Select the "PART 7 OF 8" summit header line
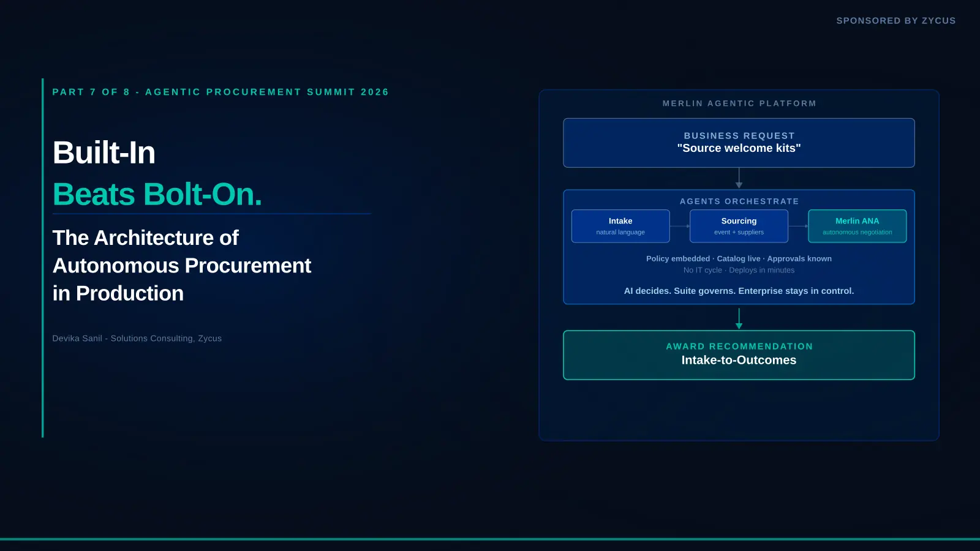Image resolution: width=980 pixels, height=551 pixels. click(221, 92)
